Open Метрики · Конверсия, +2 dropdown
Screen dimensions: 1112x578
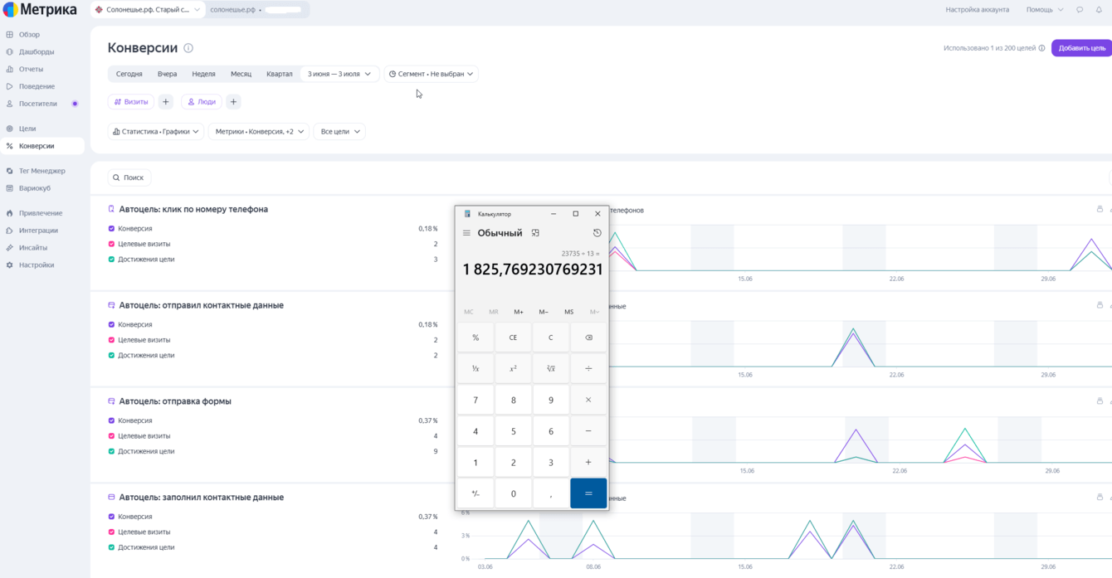tap(259, 131)
